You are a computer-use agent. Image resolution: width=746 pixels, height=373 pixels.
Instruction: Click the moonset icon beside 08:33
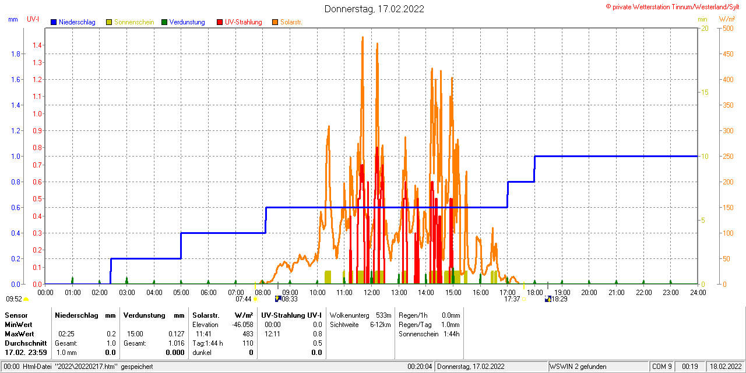278,299
